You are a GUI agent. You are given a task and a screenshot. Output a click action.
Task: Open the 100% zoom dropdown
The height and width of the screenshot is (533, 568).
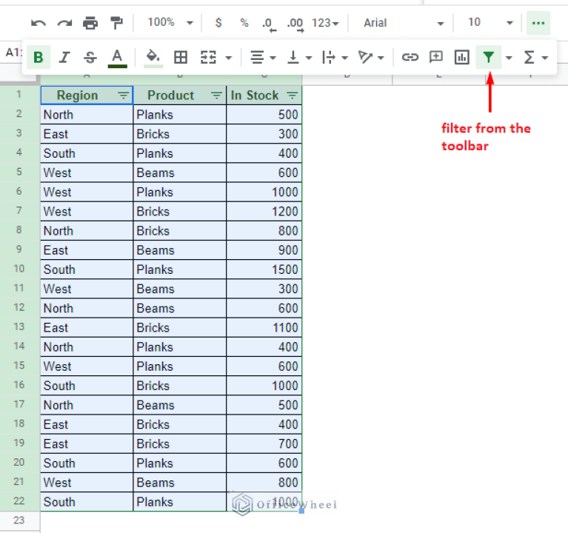[x=169, y=23]
